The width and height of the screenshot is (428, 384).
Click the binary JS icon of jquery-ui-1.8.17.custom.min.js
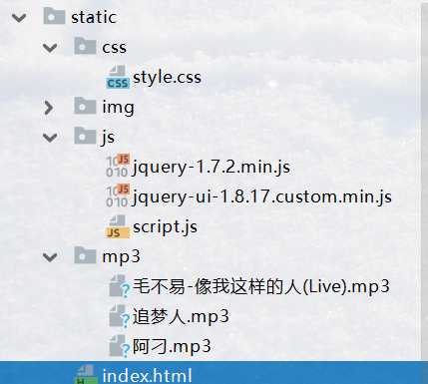[118, 195]
